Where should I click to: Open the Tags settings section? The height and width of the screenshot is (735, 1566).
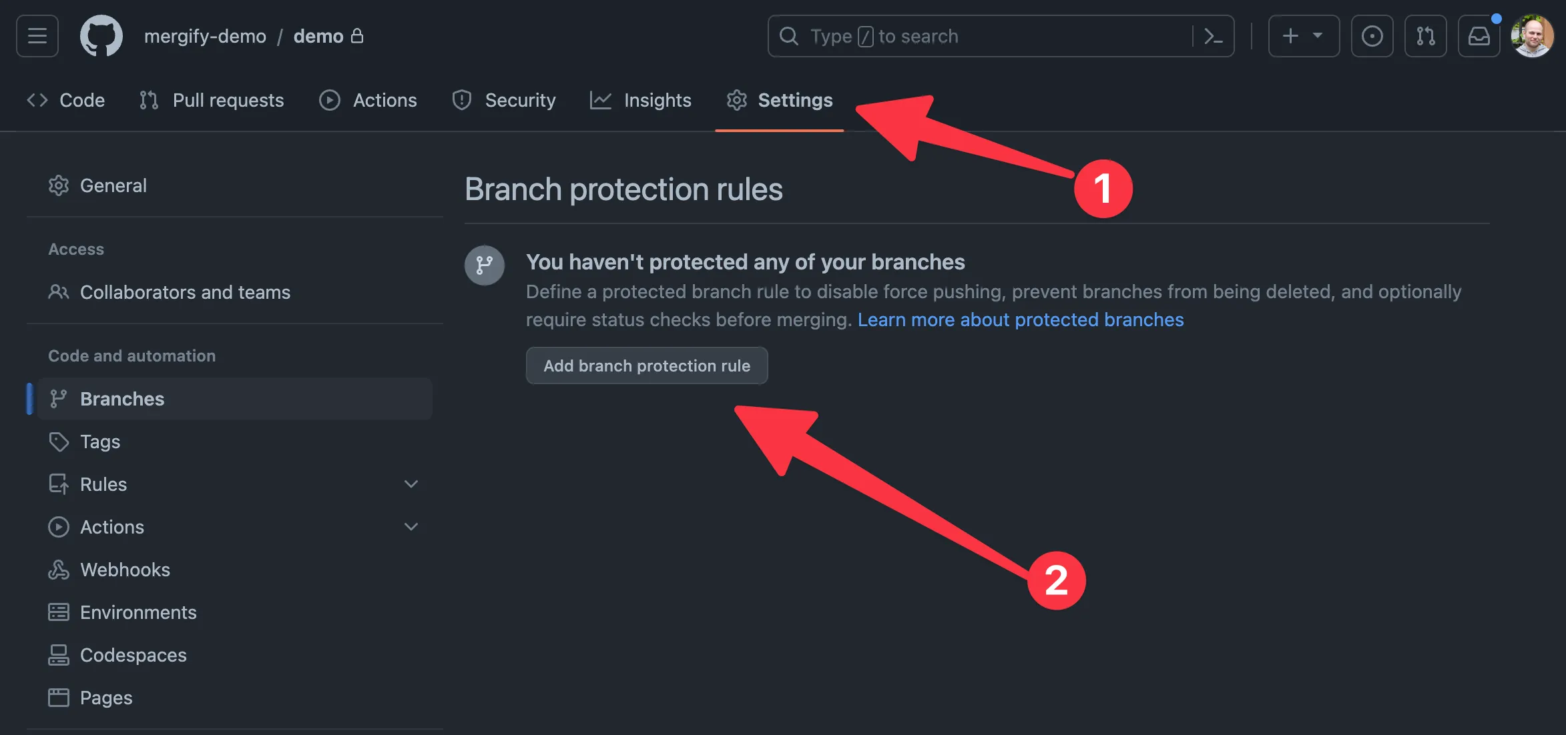coord(100,442)
